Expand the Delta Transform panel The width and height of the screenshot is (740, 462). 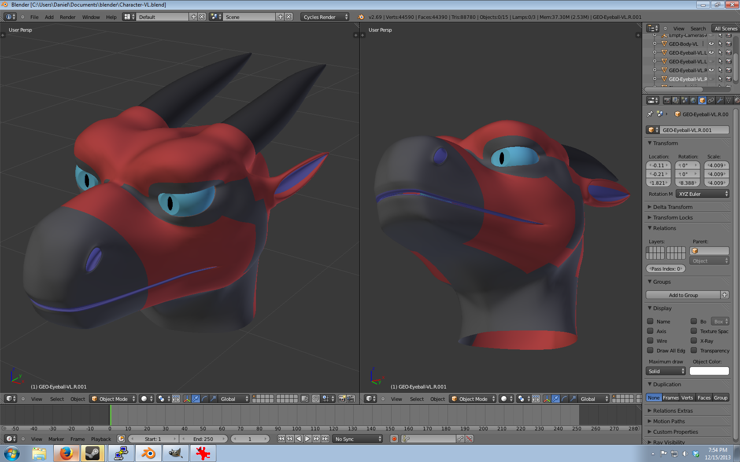pyautogui.click(x=673, y=207)
